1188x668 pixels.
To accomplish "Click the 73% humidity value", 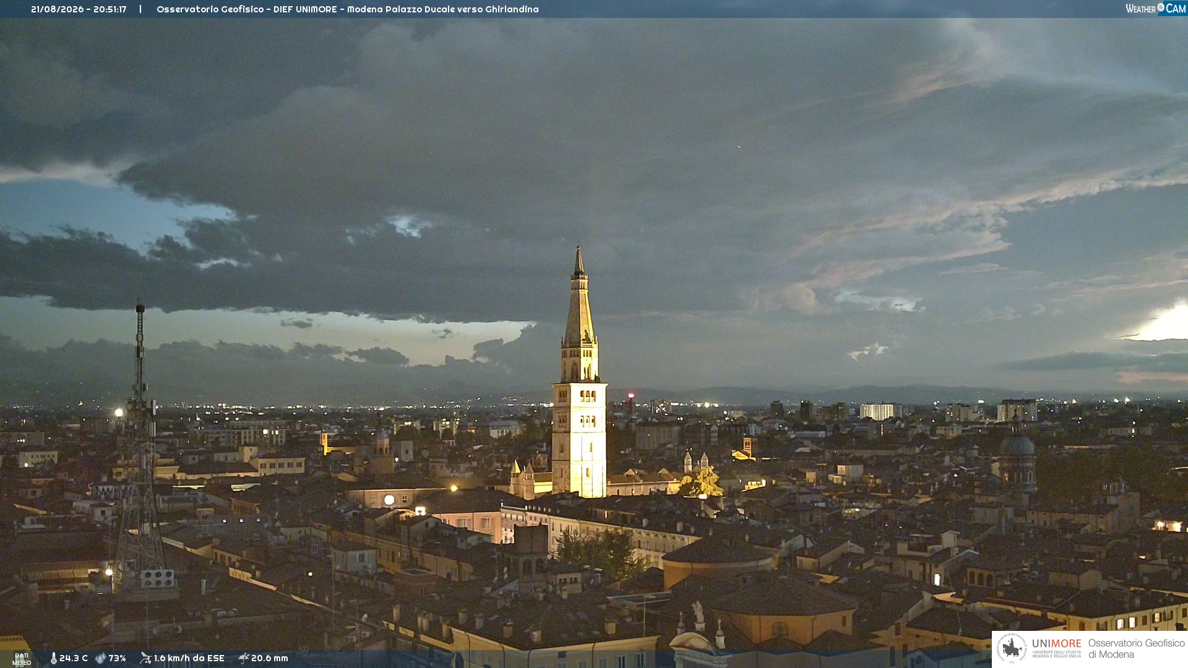I will (x=117, y=658).
